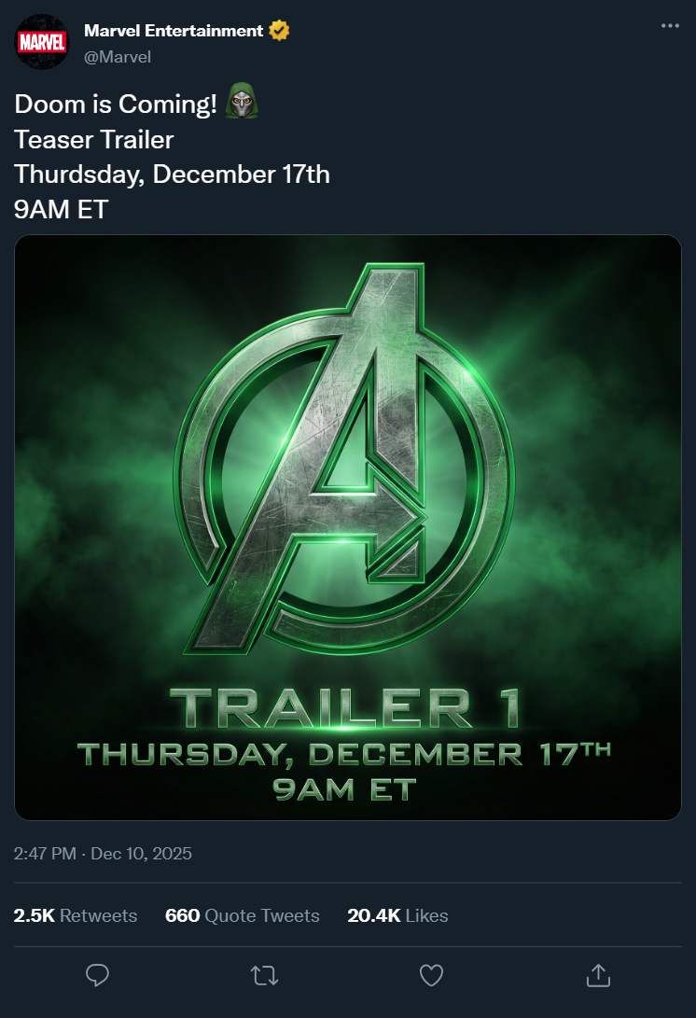696x1018 pixels.
Task: Open the Marvel profile avatar
Action: coord(41,43)
